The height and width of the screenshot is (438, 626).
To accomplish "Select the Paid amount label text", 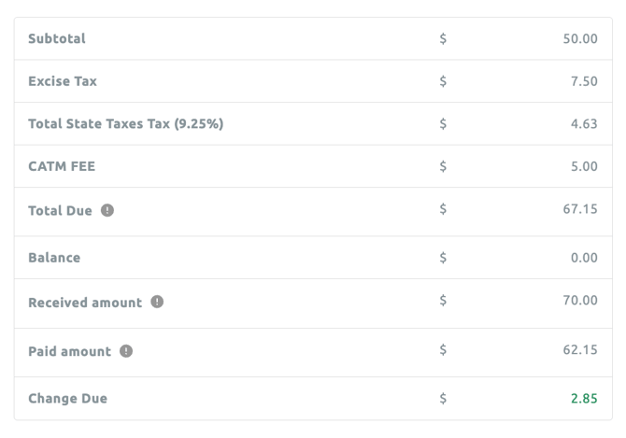I will pos(70,351).
